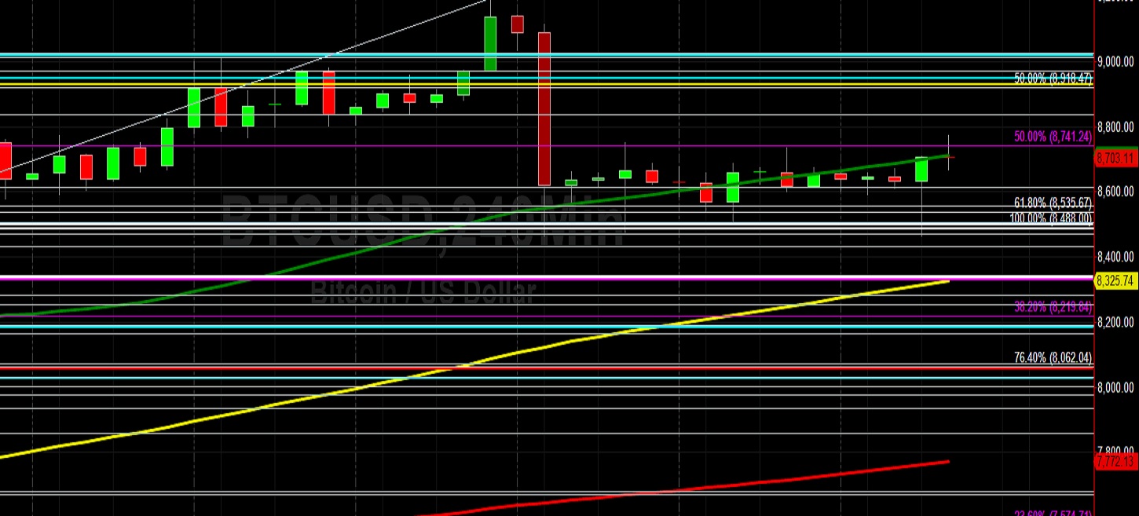This screenshot has width=1139, height=516.
Task: Click the 8,200.00 price axis label
Action: (1115, 321)
